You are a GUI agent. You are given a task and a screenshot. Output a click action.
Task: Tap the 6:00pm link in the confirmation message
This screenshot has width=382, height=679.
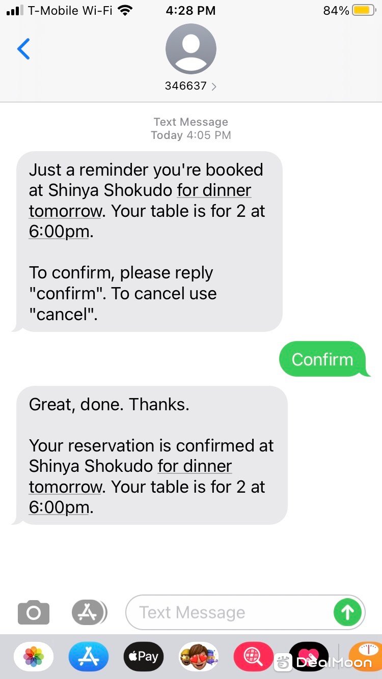pyautogui.click(x=60, y=507)
